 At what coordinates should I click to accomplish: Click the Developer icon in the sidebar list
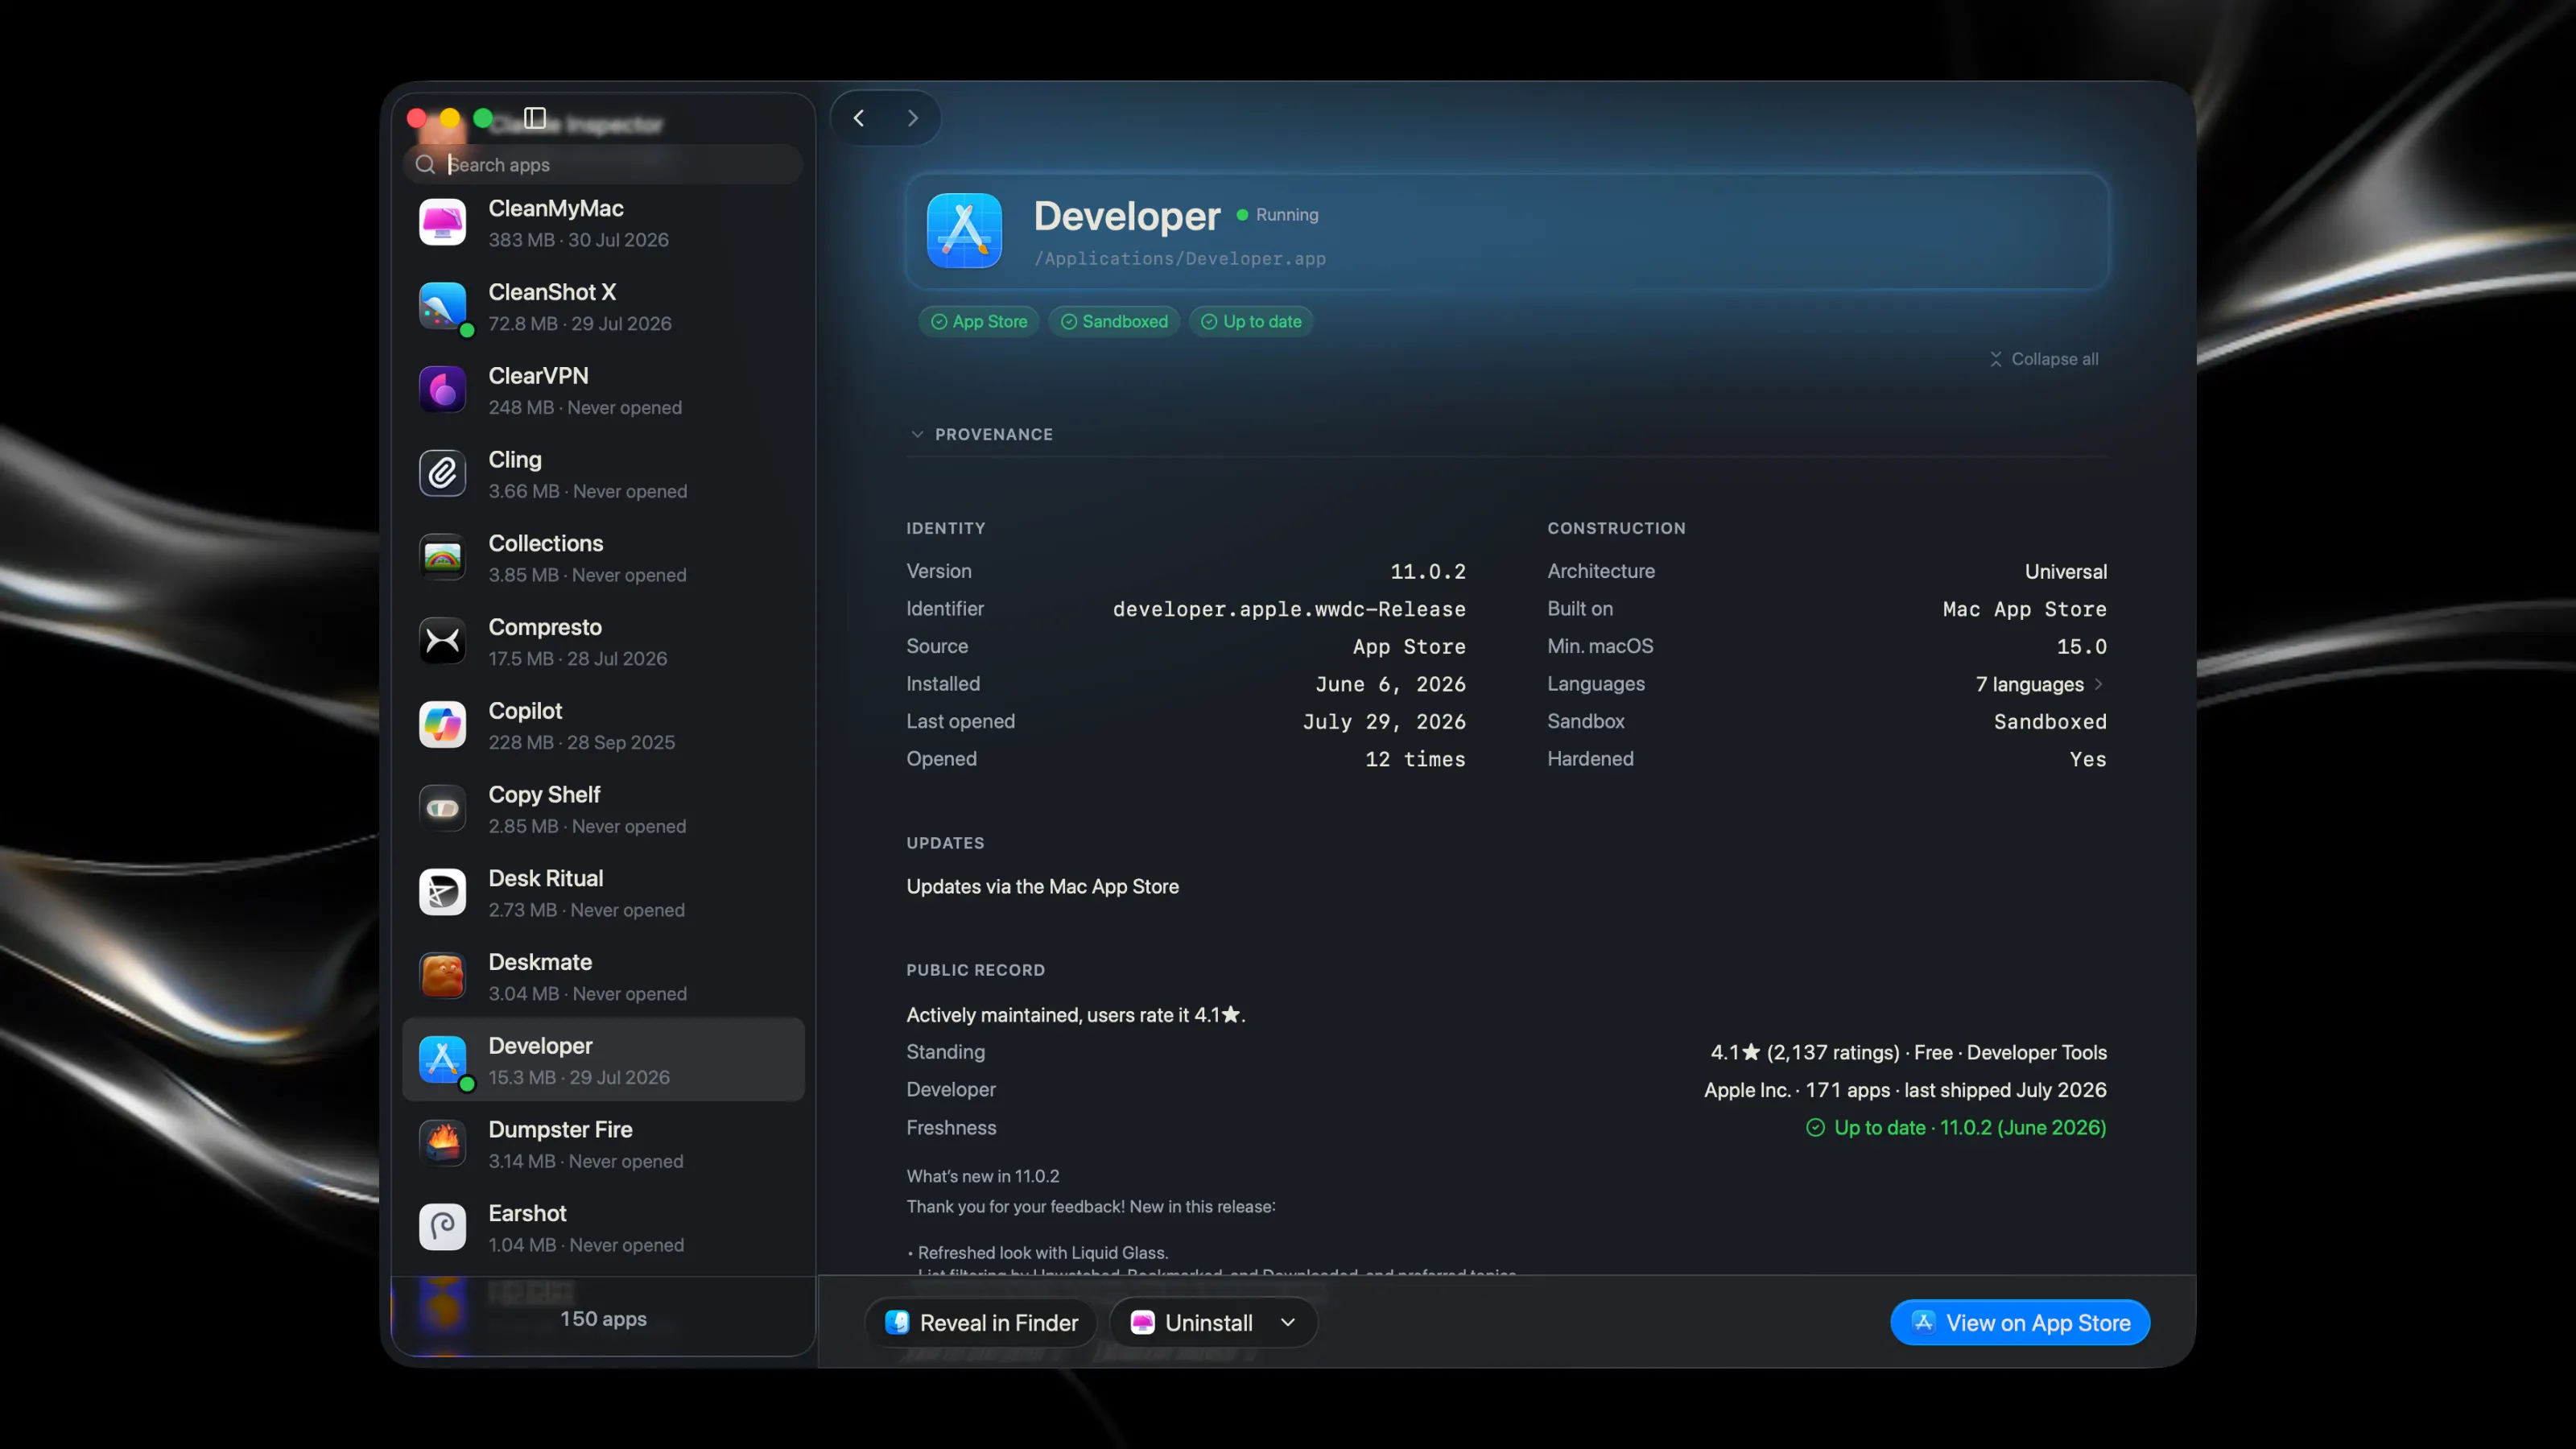tap(442, 1060)
